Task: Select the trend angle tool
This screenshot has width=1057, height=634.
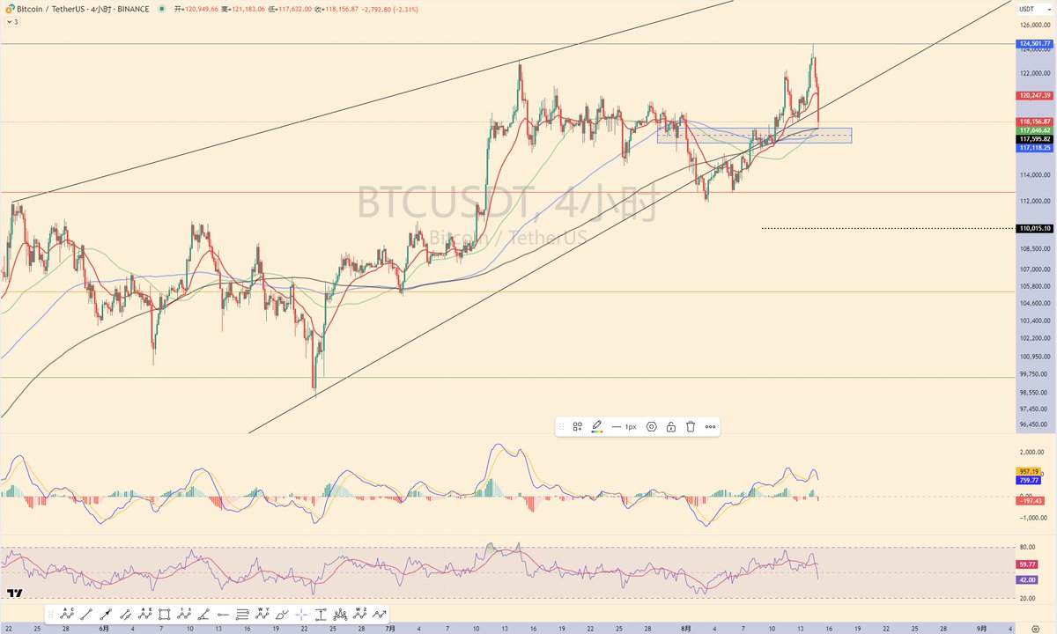Action: pos(203,615)
